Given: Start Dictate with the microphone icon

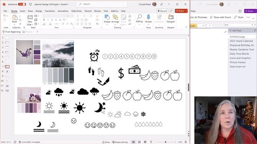Looking at the screenshot, I should point(148,17).
